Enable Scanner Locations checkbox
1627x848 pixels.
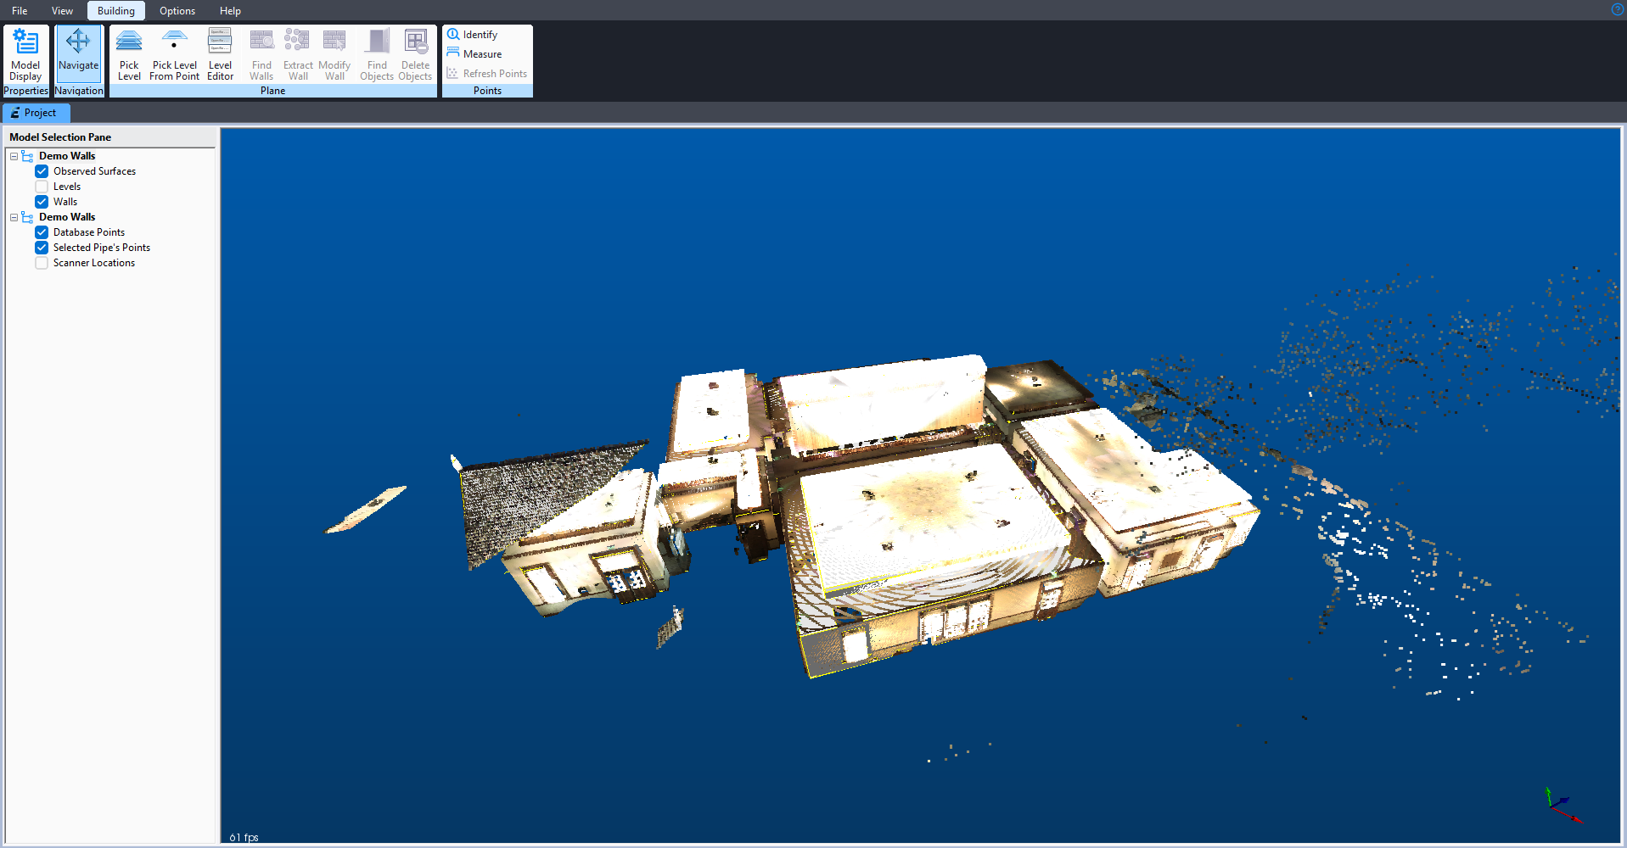[x=42, y=263]
